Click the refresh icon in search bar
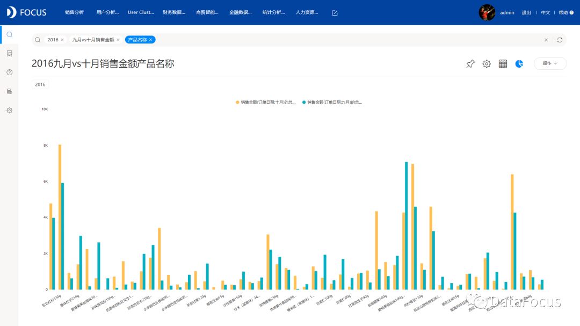The width and height of the screenshot is (580, 326). tap(560, 40)
